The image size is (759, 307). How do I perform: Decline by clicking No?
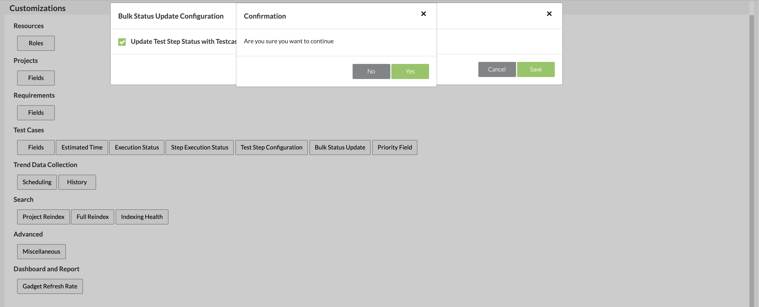click(x=371, y=71)
